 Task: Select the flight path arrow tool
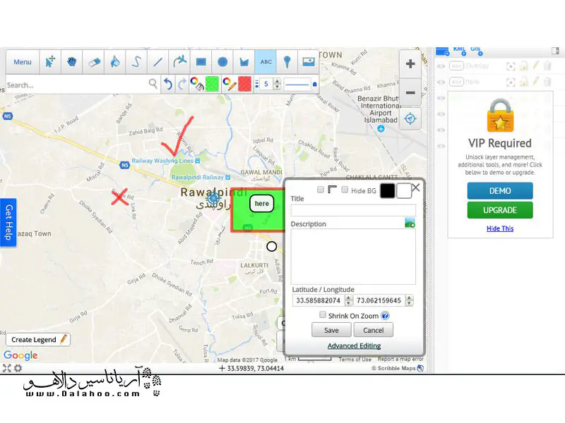point(179,62)
